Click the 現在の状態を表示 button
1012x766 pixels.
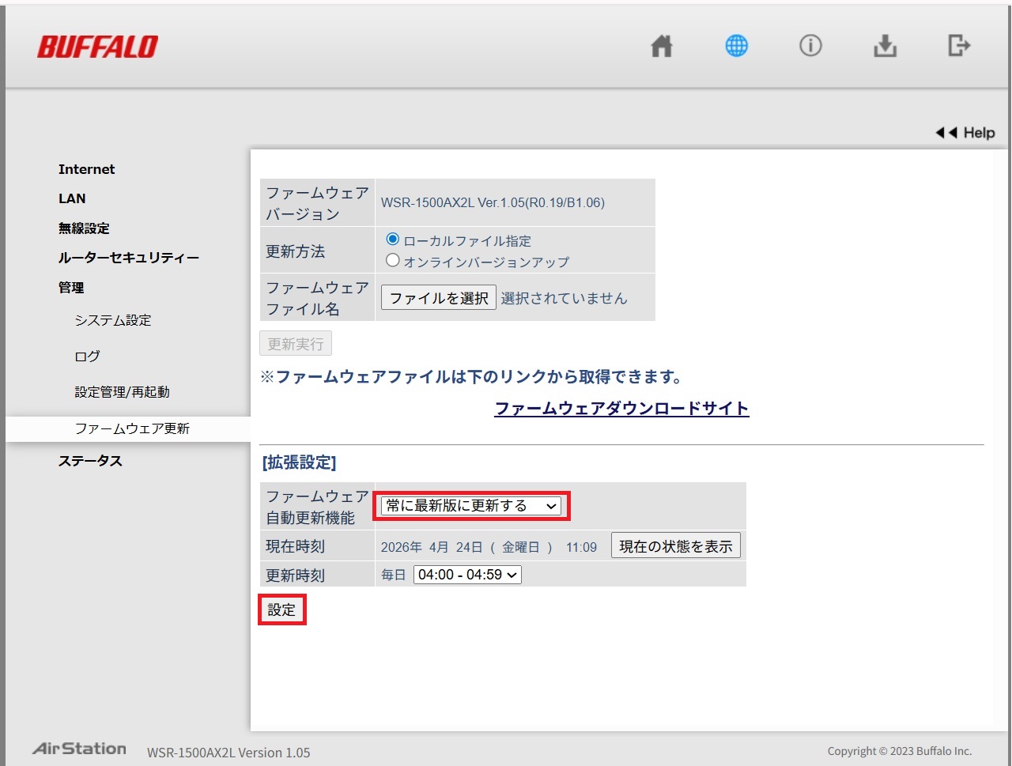(x=676, y=546)
